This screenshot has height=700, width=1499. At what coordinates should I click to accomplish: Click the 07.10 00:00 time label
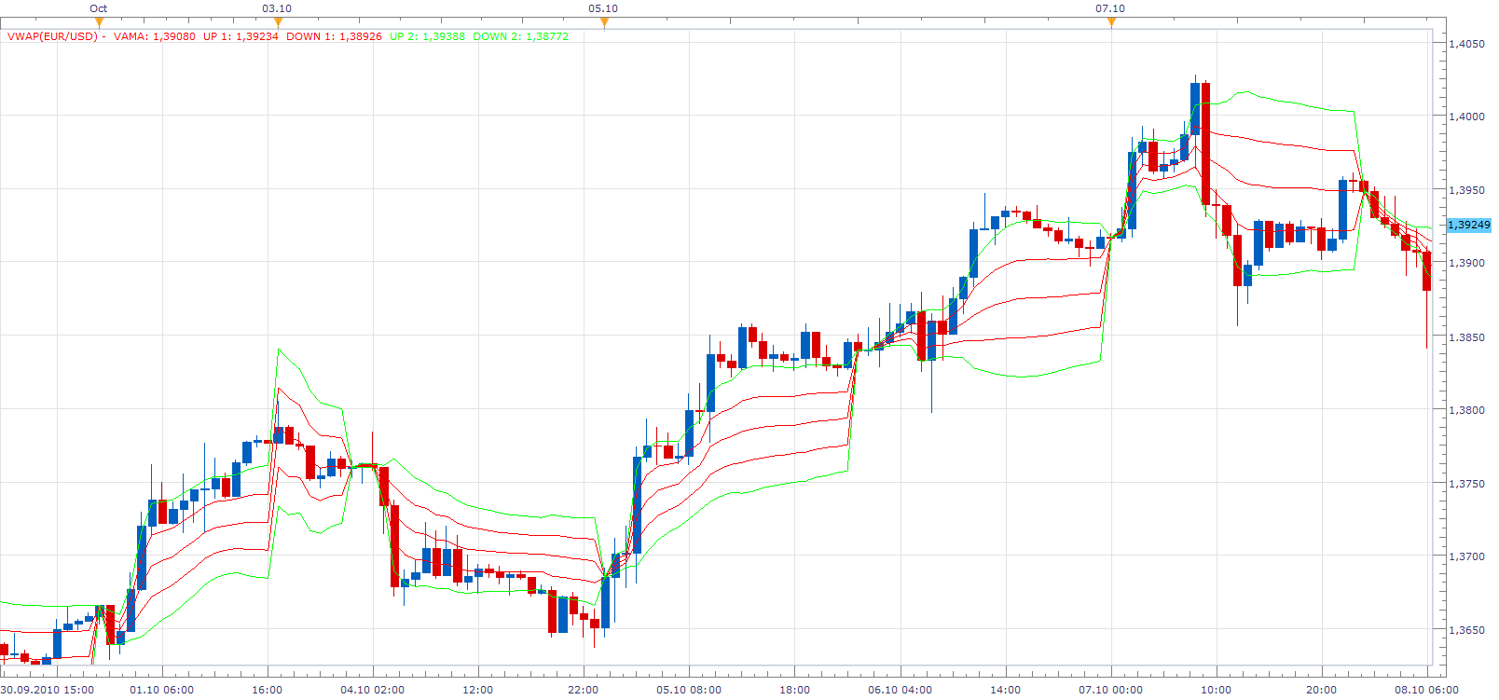tap(1111, 690)
